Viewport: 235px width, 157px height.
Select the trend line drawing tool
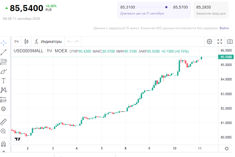click(4, 52)
